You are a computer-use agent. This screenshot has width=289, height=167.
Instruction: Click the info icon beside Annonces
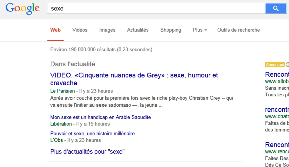[x=287, y=65]
